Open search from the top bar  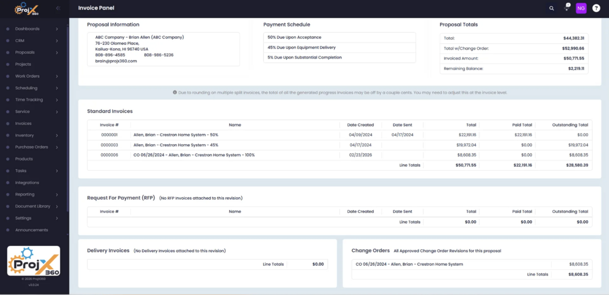click(x=551, y=8)
